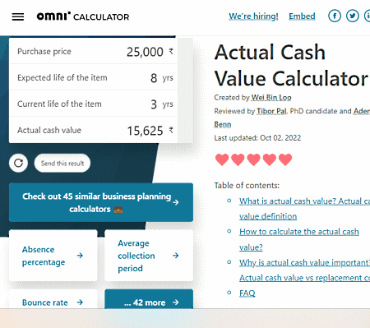Jump to FAQ section
The image size is (370, 328).
point(247,293)
